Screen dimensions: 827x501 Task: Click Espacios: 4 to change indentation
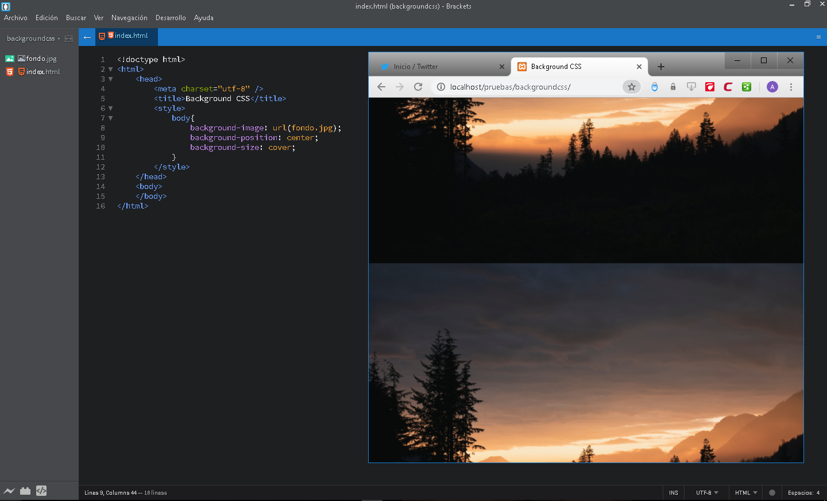pos(805,492)
